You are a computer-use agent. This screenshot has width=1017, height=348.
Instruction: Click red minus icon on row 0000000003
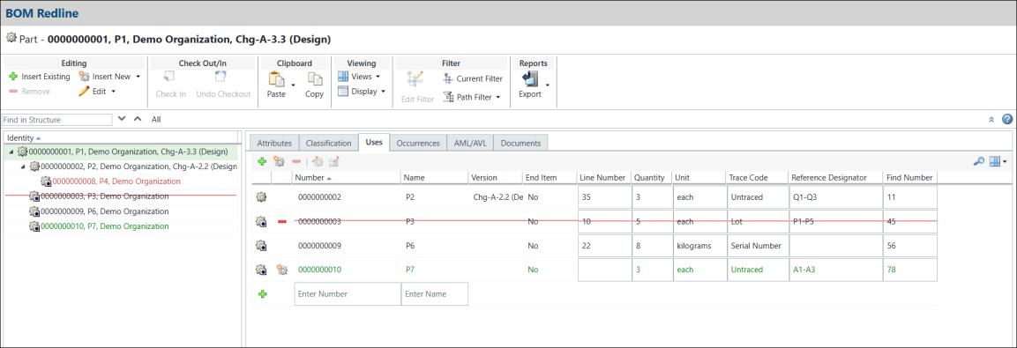coord(282,222)
